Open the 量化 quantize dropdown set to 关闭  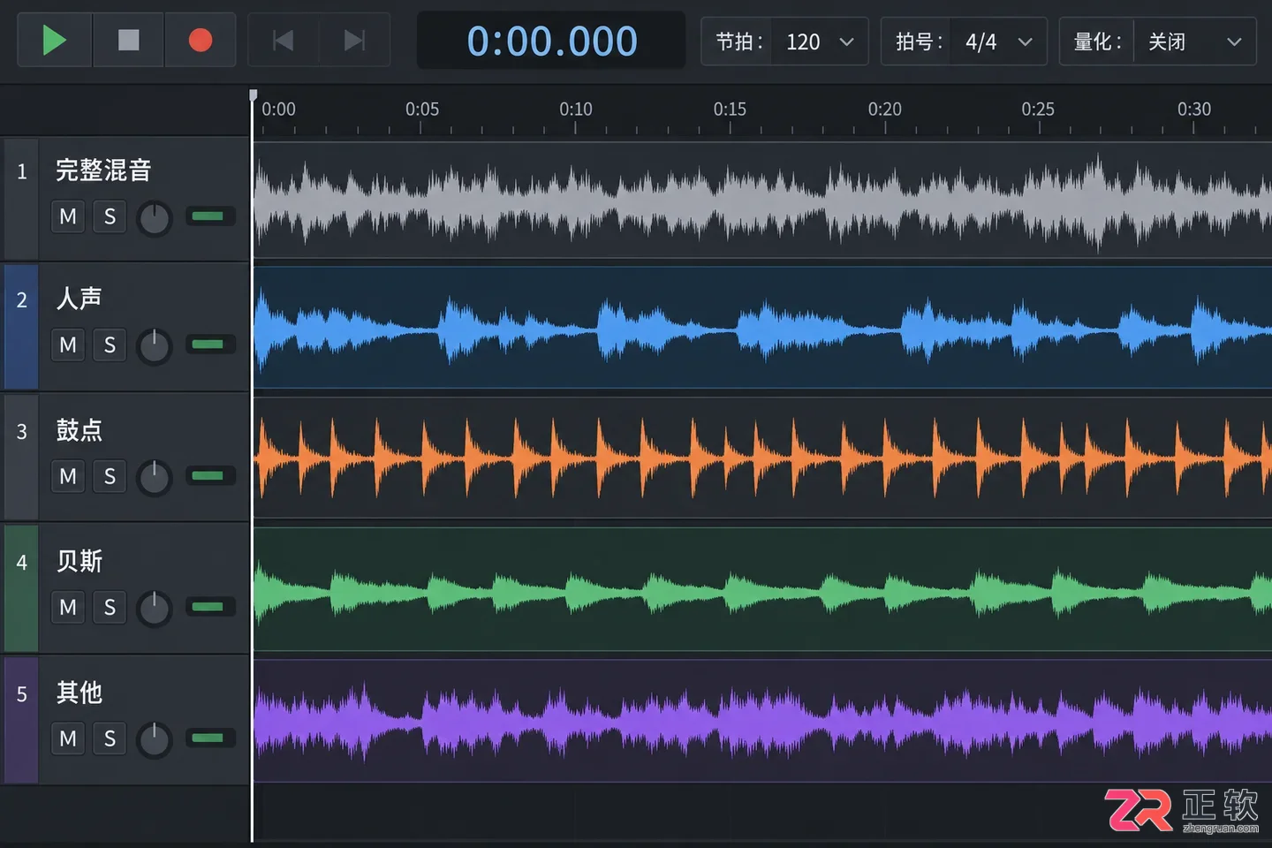(1194, 42)
